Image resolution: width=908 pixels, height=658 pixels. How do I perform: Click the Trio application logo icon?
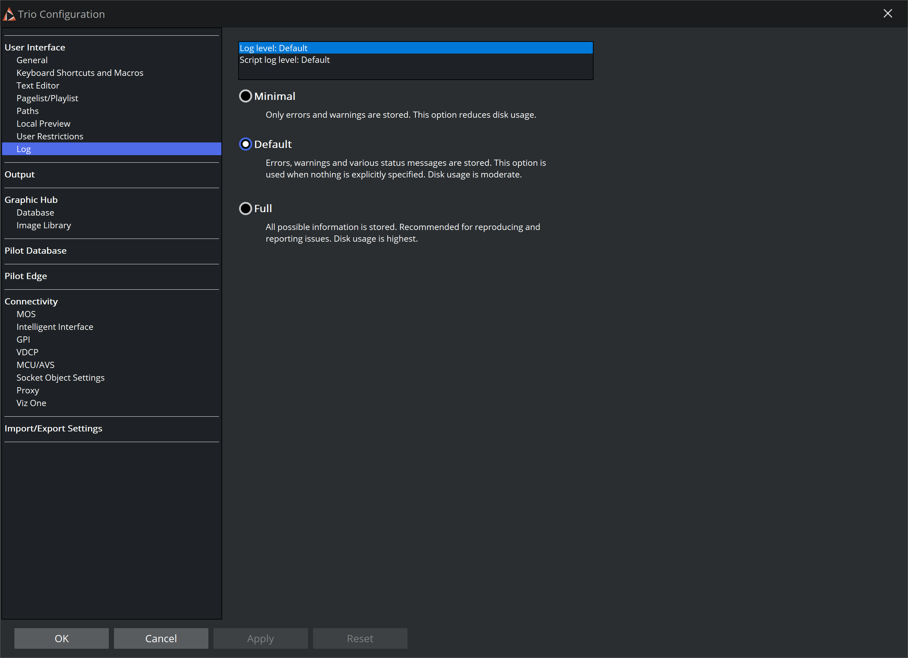9,14
